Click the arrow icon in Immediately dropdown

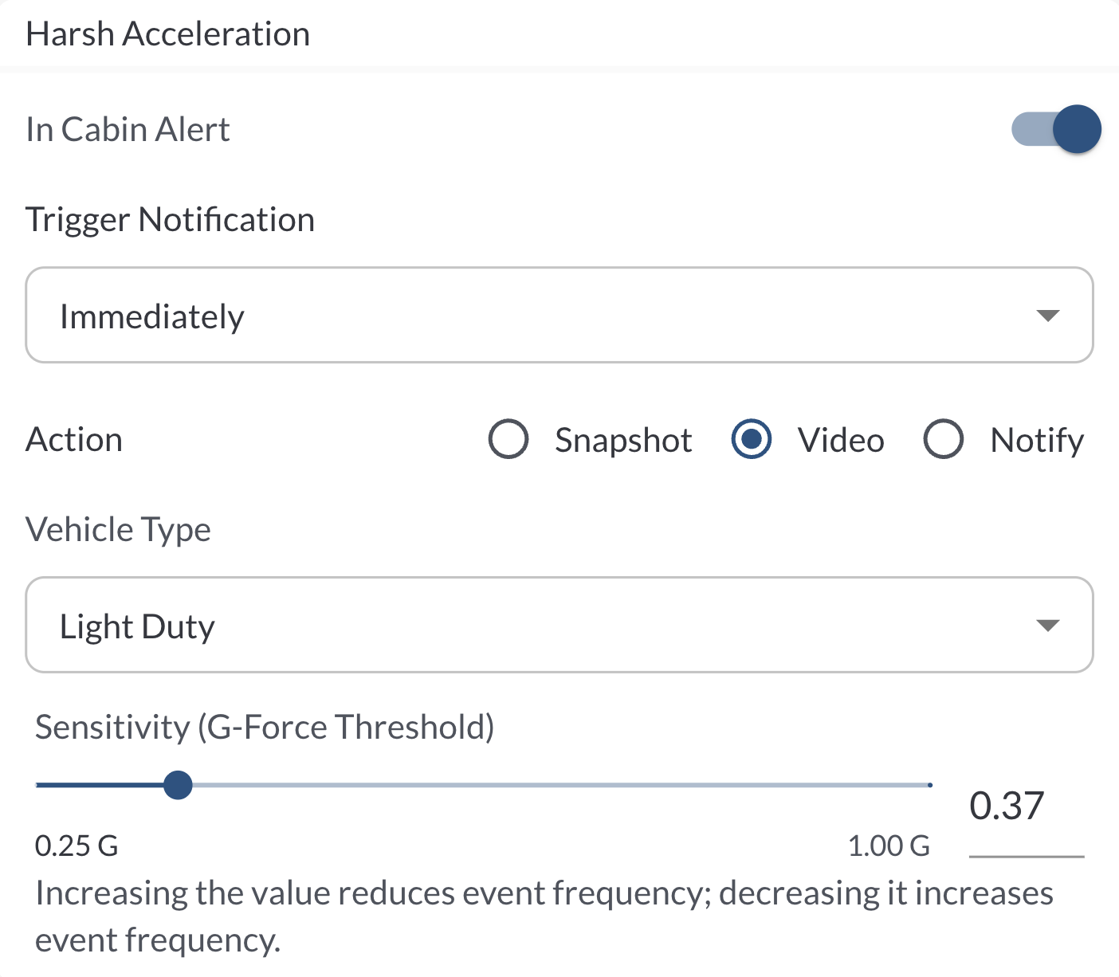1047,316
